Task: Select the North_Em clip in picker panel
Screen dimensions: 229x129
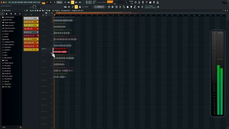Action: 31,32
